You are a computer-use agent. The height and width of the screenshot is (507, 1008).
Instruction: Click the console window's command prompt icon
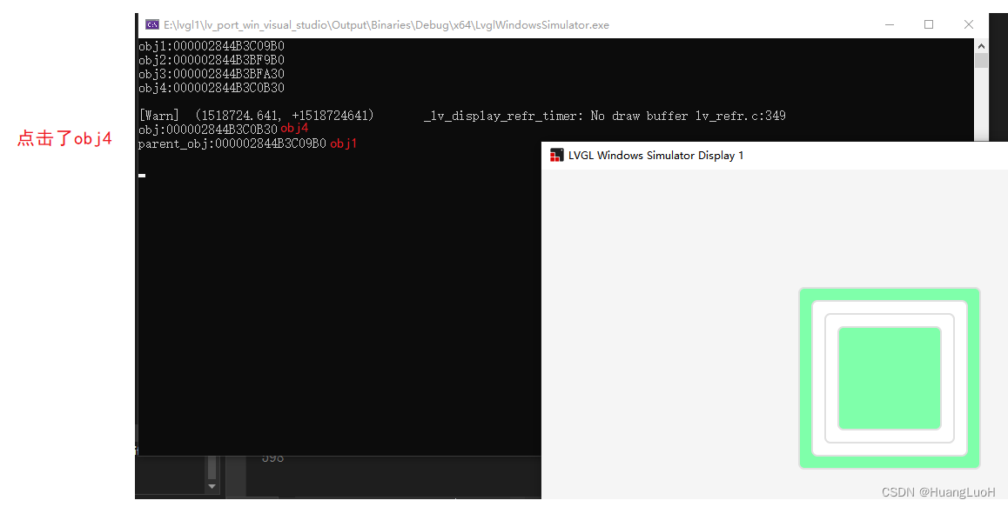pyautogui.click(x=152, y=24)
